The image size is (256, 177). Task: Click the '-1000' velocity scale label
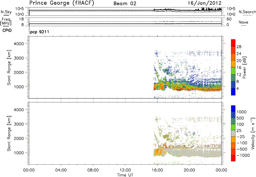tap(243, 155)
